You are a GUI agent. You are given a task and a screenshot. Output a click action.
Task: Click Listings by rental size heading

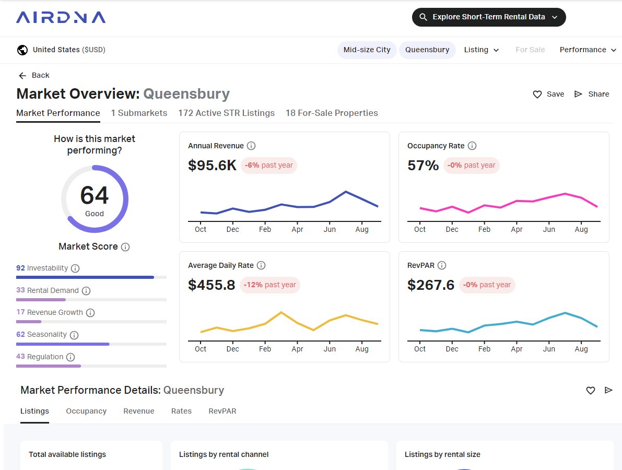pos(442,454)
